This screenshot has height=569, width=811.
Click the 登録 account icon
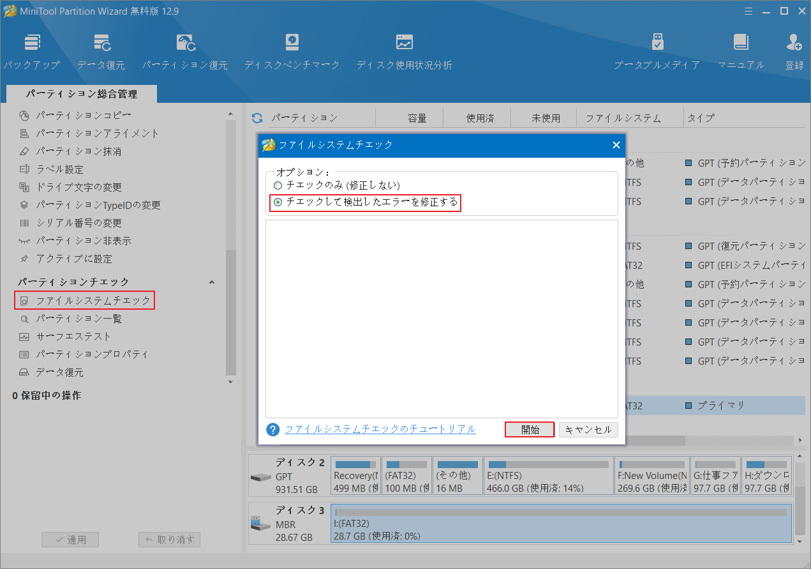(x=794, y=42)
